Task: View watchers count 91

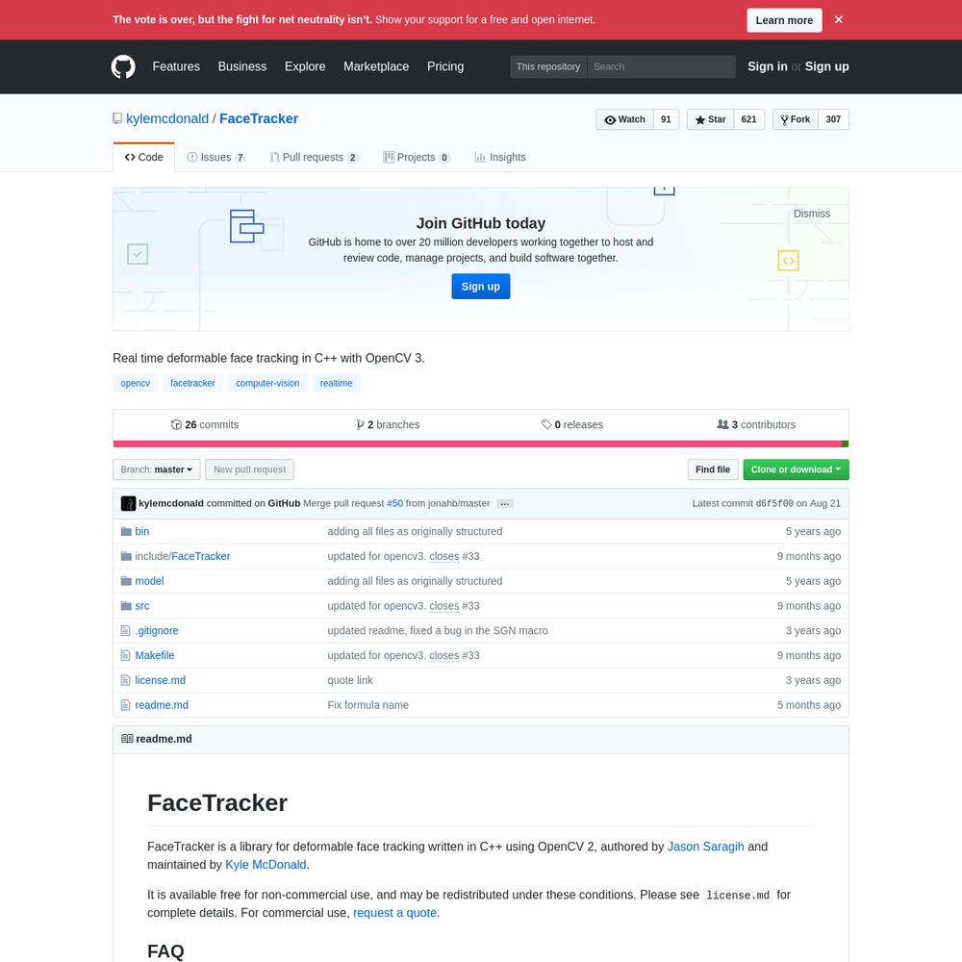Action: [x=666, y=119]
